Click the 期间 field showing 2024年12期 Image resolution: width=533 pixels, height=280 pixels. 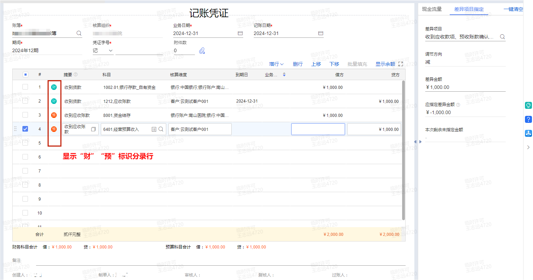tap(47, 51)
